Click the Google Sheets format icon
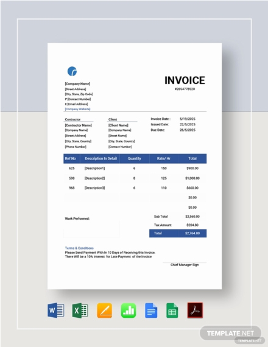 point(172,310)
